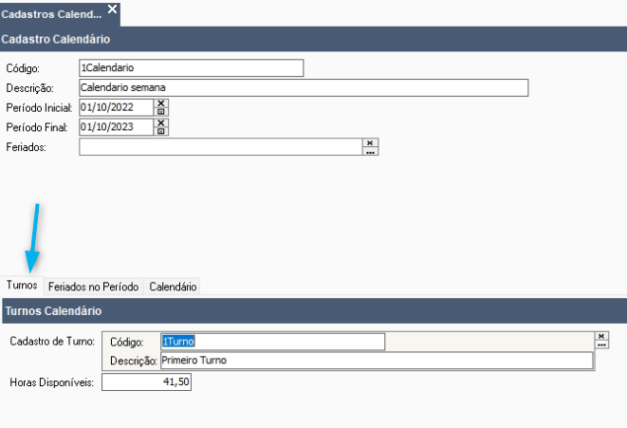Open calendar picker for Período Final
Viewport: 627px width, 428px height.
[161, 131]
